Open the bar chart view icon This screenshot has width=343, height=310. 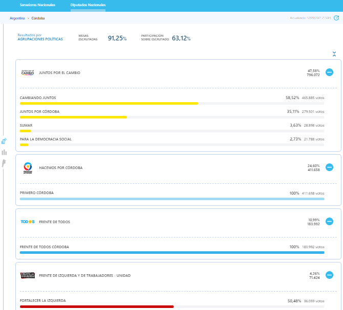[x=4, y=152]
